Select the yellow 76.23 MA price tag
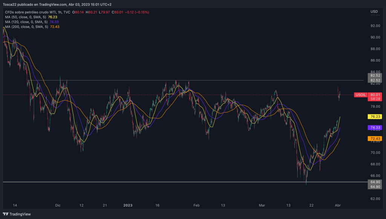This screenshot has height=219, width=386. click(374, 117)
